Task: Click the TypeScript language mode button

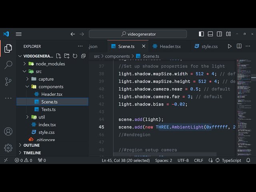Action: pos(231,160)
